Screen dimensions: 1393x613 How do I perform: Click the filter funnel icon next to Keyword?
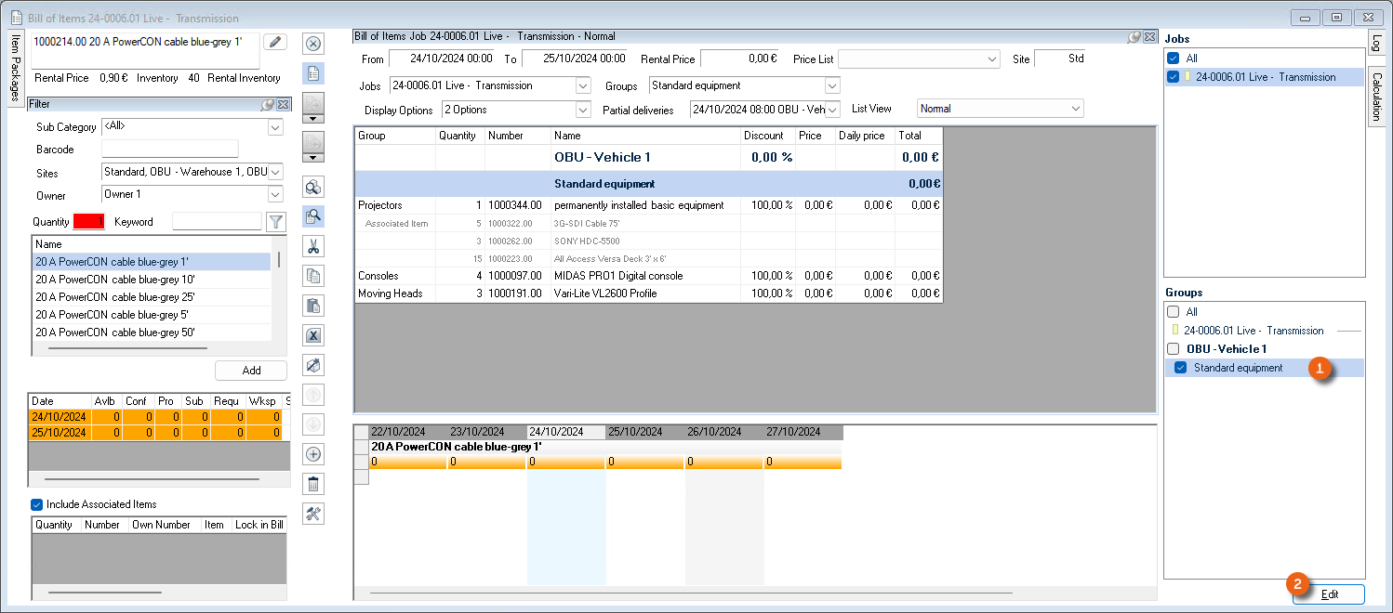point(276,222)
